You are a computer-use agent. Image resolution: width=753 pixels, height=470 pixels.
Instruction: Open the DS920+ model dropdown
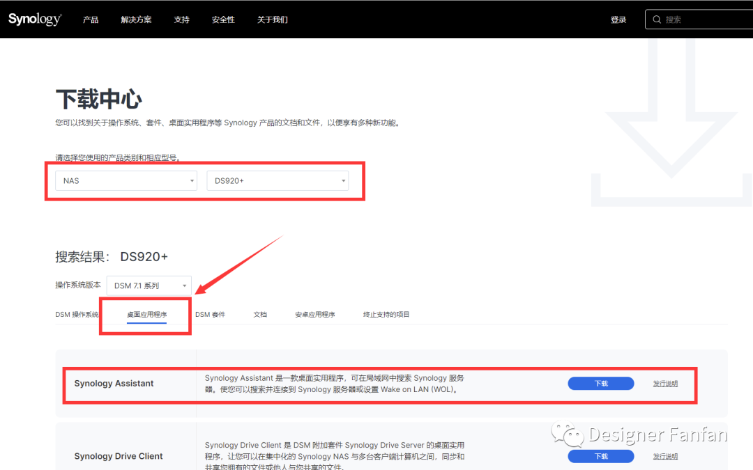point(277,181)
